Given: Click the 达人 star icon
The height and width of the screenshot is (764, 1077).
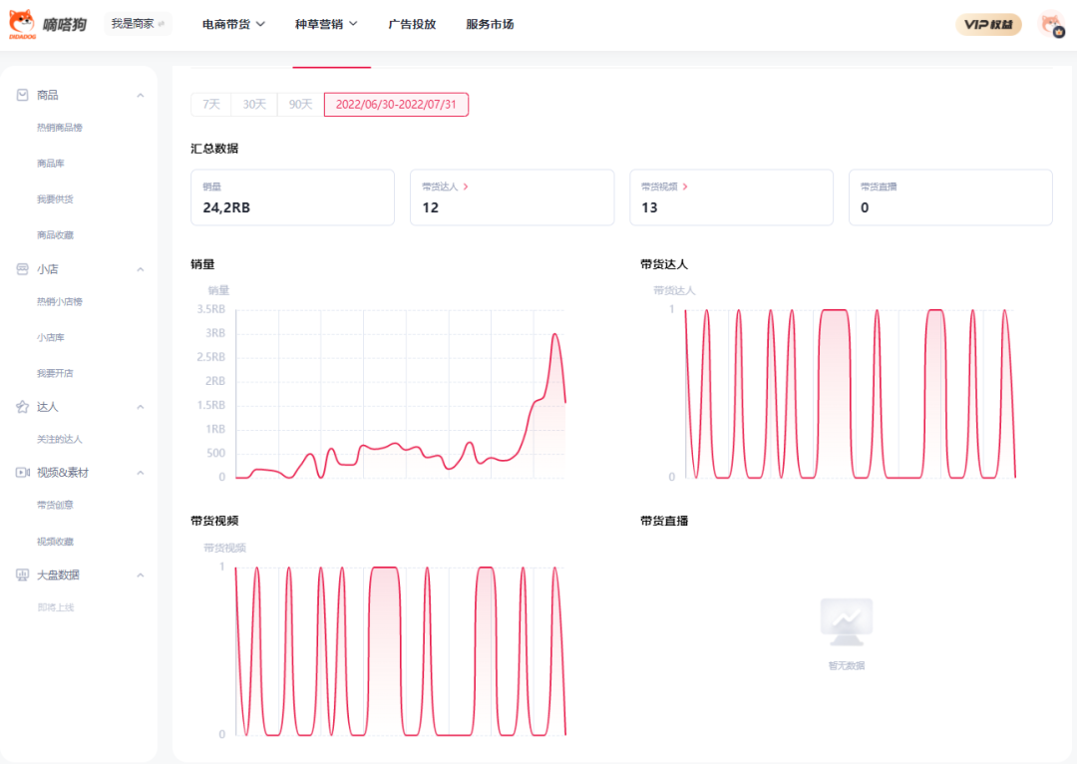Looking at the screenshot, I should 23,407.
